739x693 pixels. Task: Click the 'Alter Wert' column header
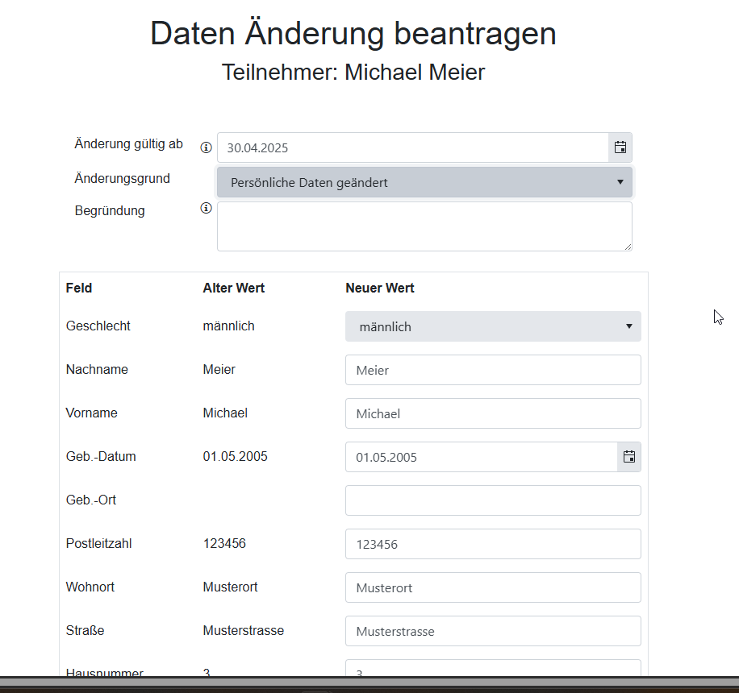pos(234,288)
